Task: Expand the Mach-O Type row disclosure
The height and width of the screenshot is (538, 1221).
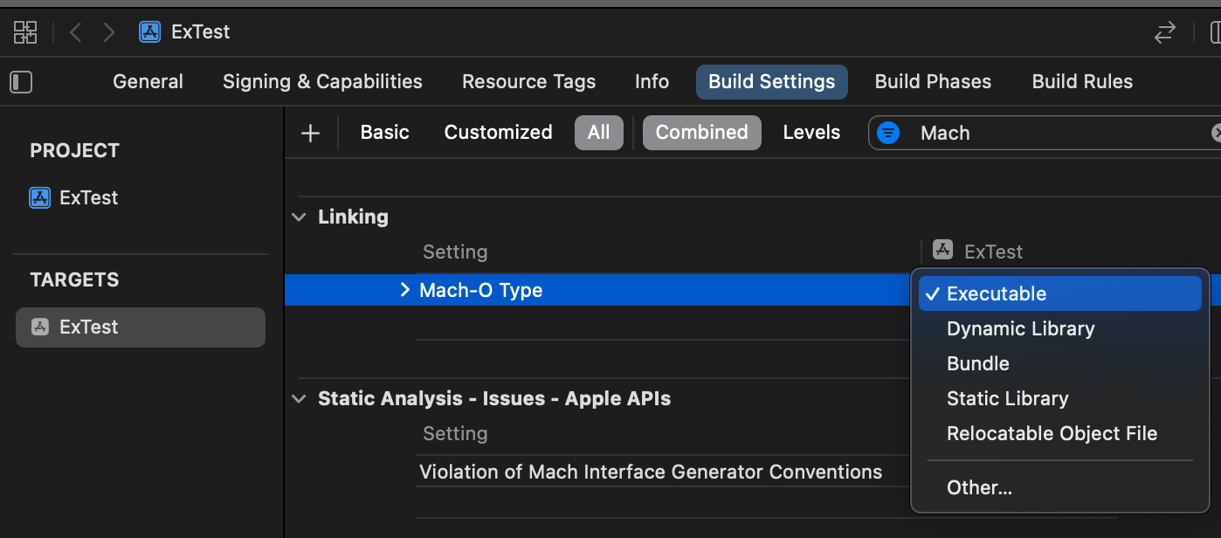Action: click(404, 290)
